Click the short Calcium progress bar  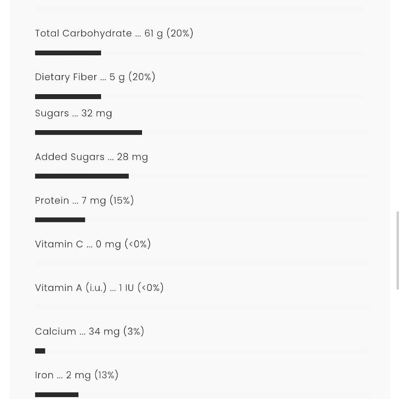pos(40,351)
